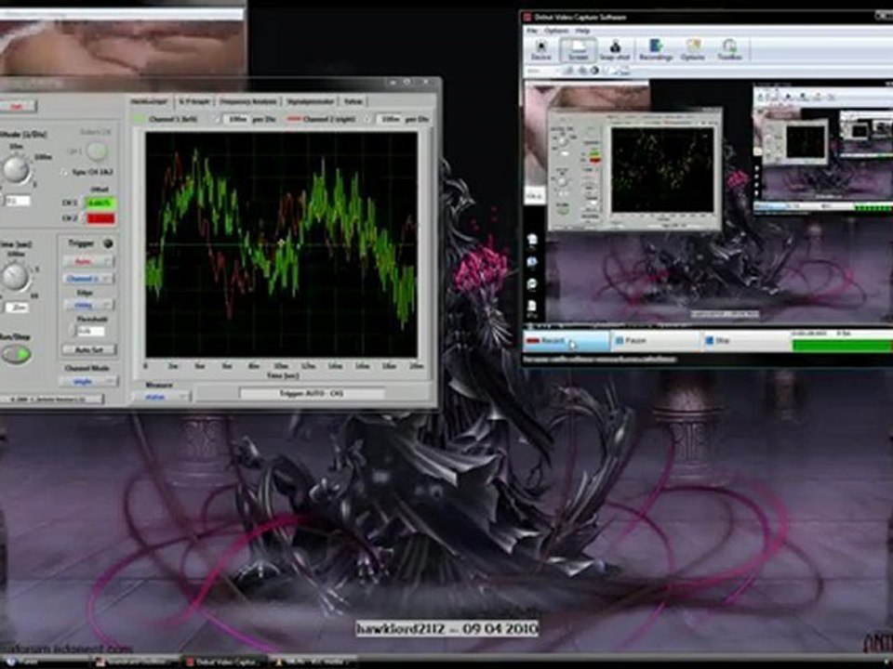Image resolution: width=893 pixels, height=669 pixels.
Task: Click the Channel 2 red legend marker
Action: click(293, 120)
